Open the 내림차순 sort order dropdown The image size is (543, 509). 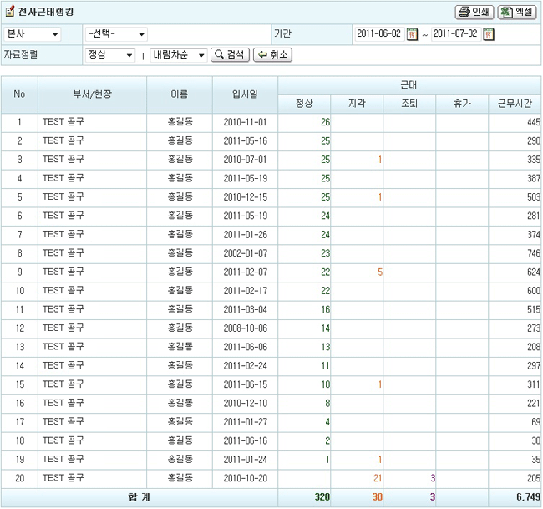[179, 55]
